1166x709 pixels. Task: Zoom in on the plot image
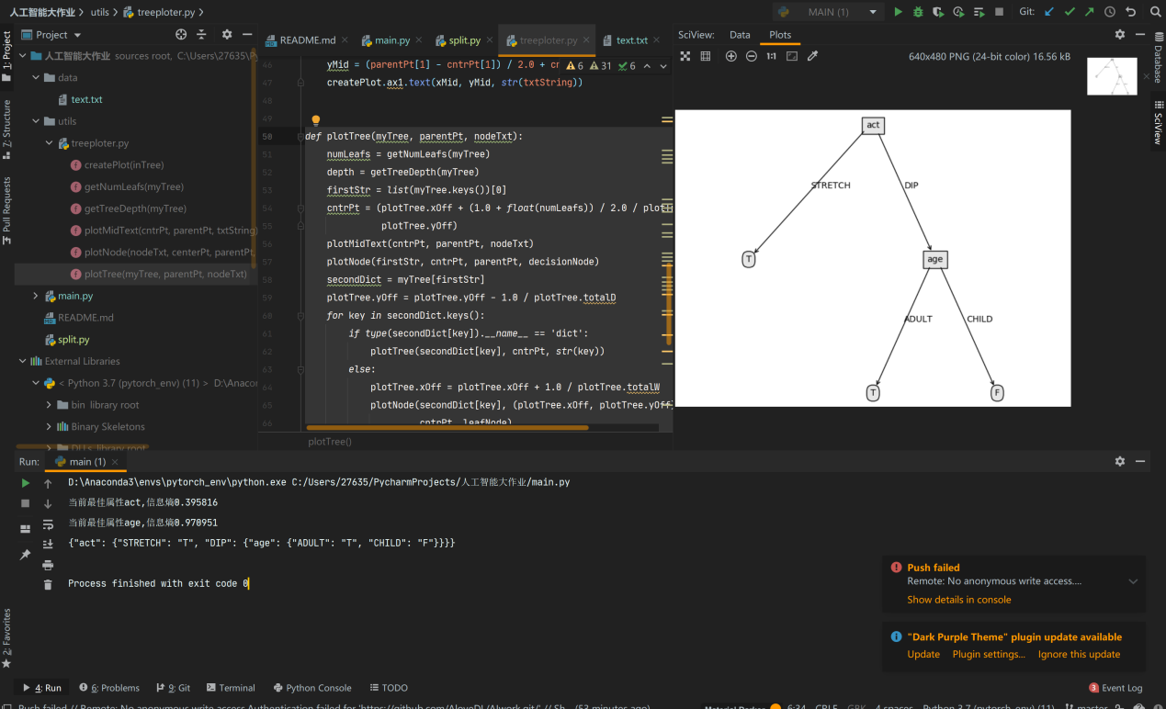[x=731, y=56]
